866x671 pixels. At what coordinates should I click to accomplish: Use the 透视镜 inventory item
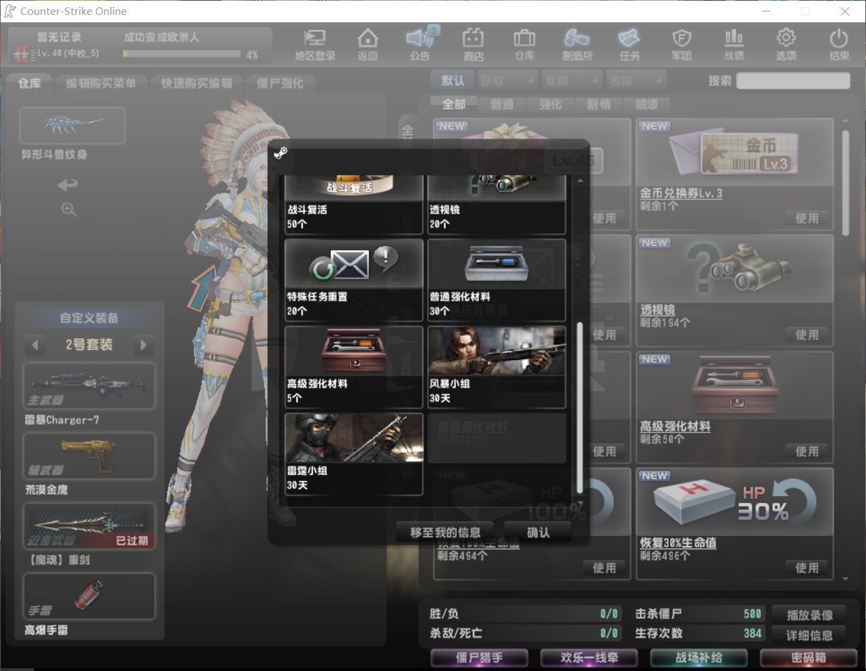tap(807, 335)
